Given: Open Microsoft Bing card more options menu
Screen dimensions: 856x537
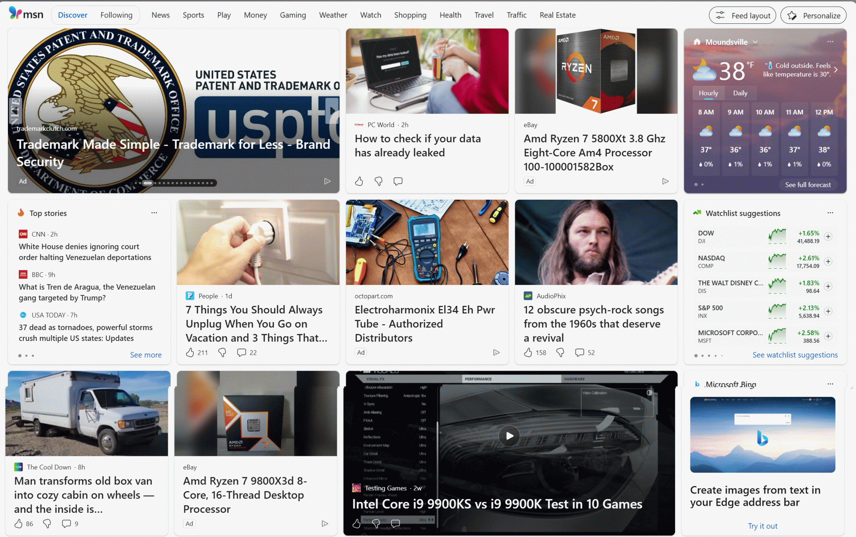Looking at the screenshot, I should (x=830, y=384).
